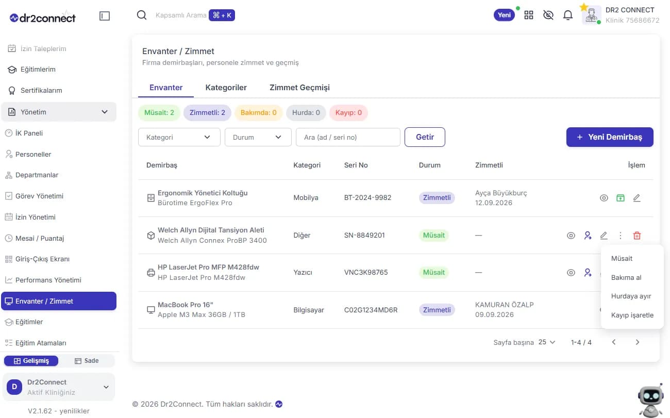Filter by Zimmetli: 2 status chip

pyautogui.click(x=207, y=112)
